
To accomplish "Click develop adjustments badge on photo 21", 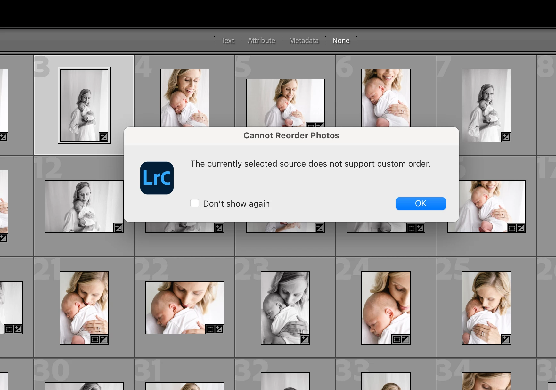I will pos(104,339).
